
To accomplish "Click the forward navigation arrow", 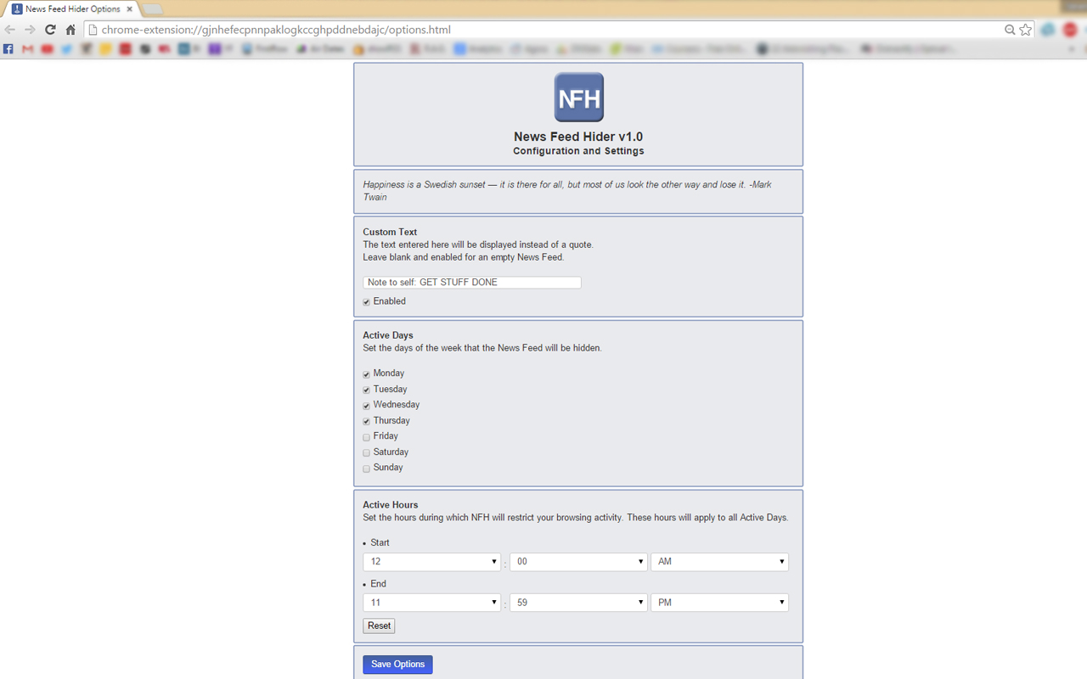I will coord(30,28).
